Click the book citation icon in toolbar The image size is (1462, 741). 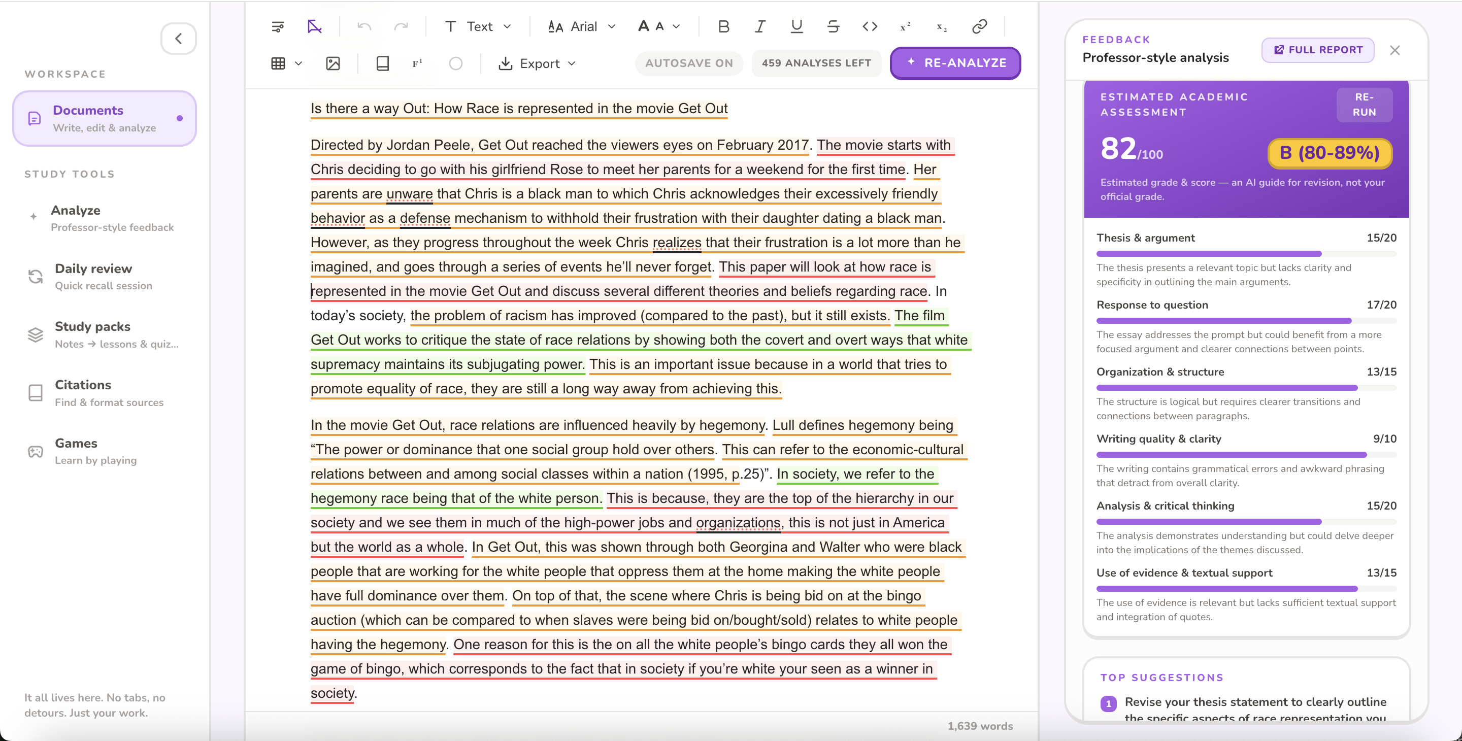click(383, 63)
